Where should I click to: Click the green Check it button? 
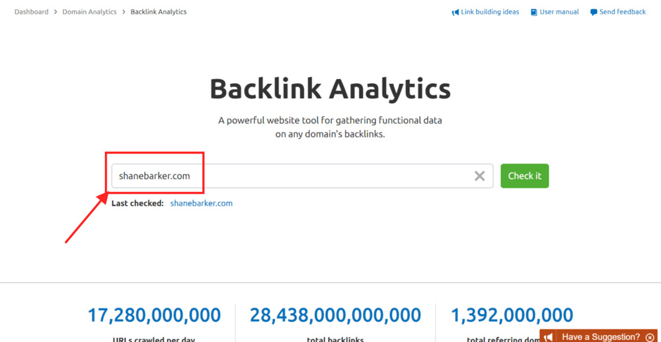(x=524, y=176)
